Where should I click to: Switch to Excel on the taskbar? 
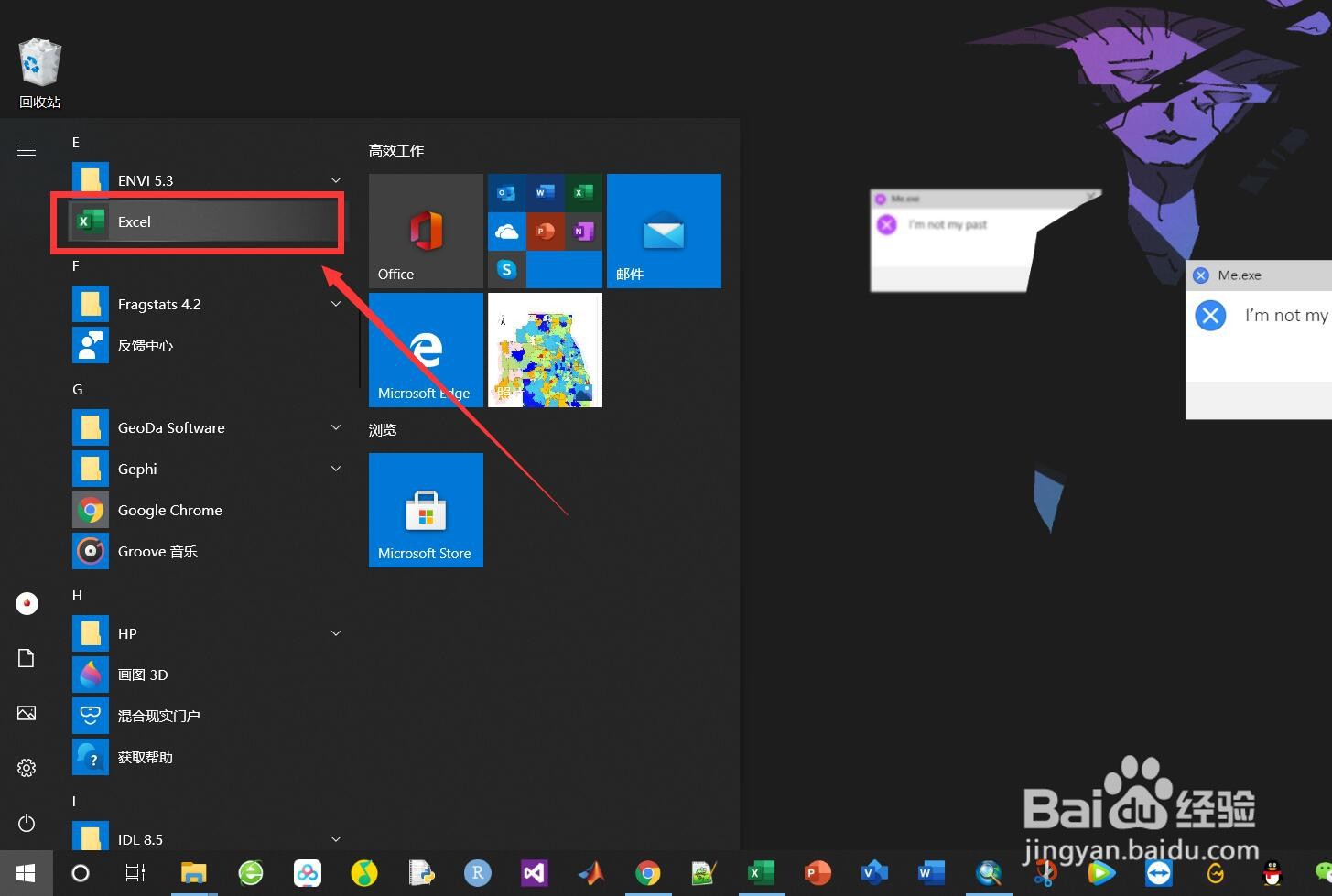762,873
